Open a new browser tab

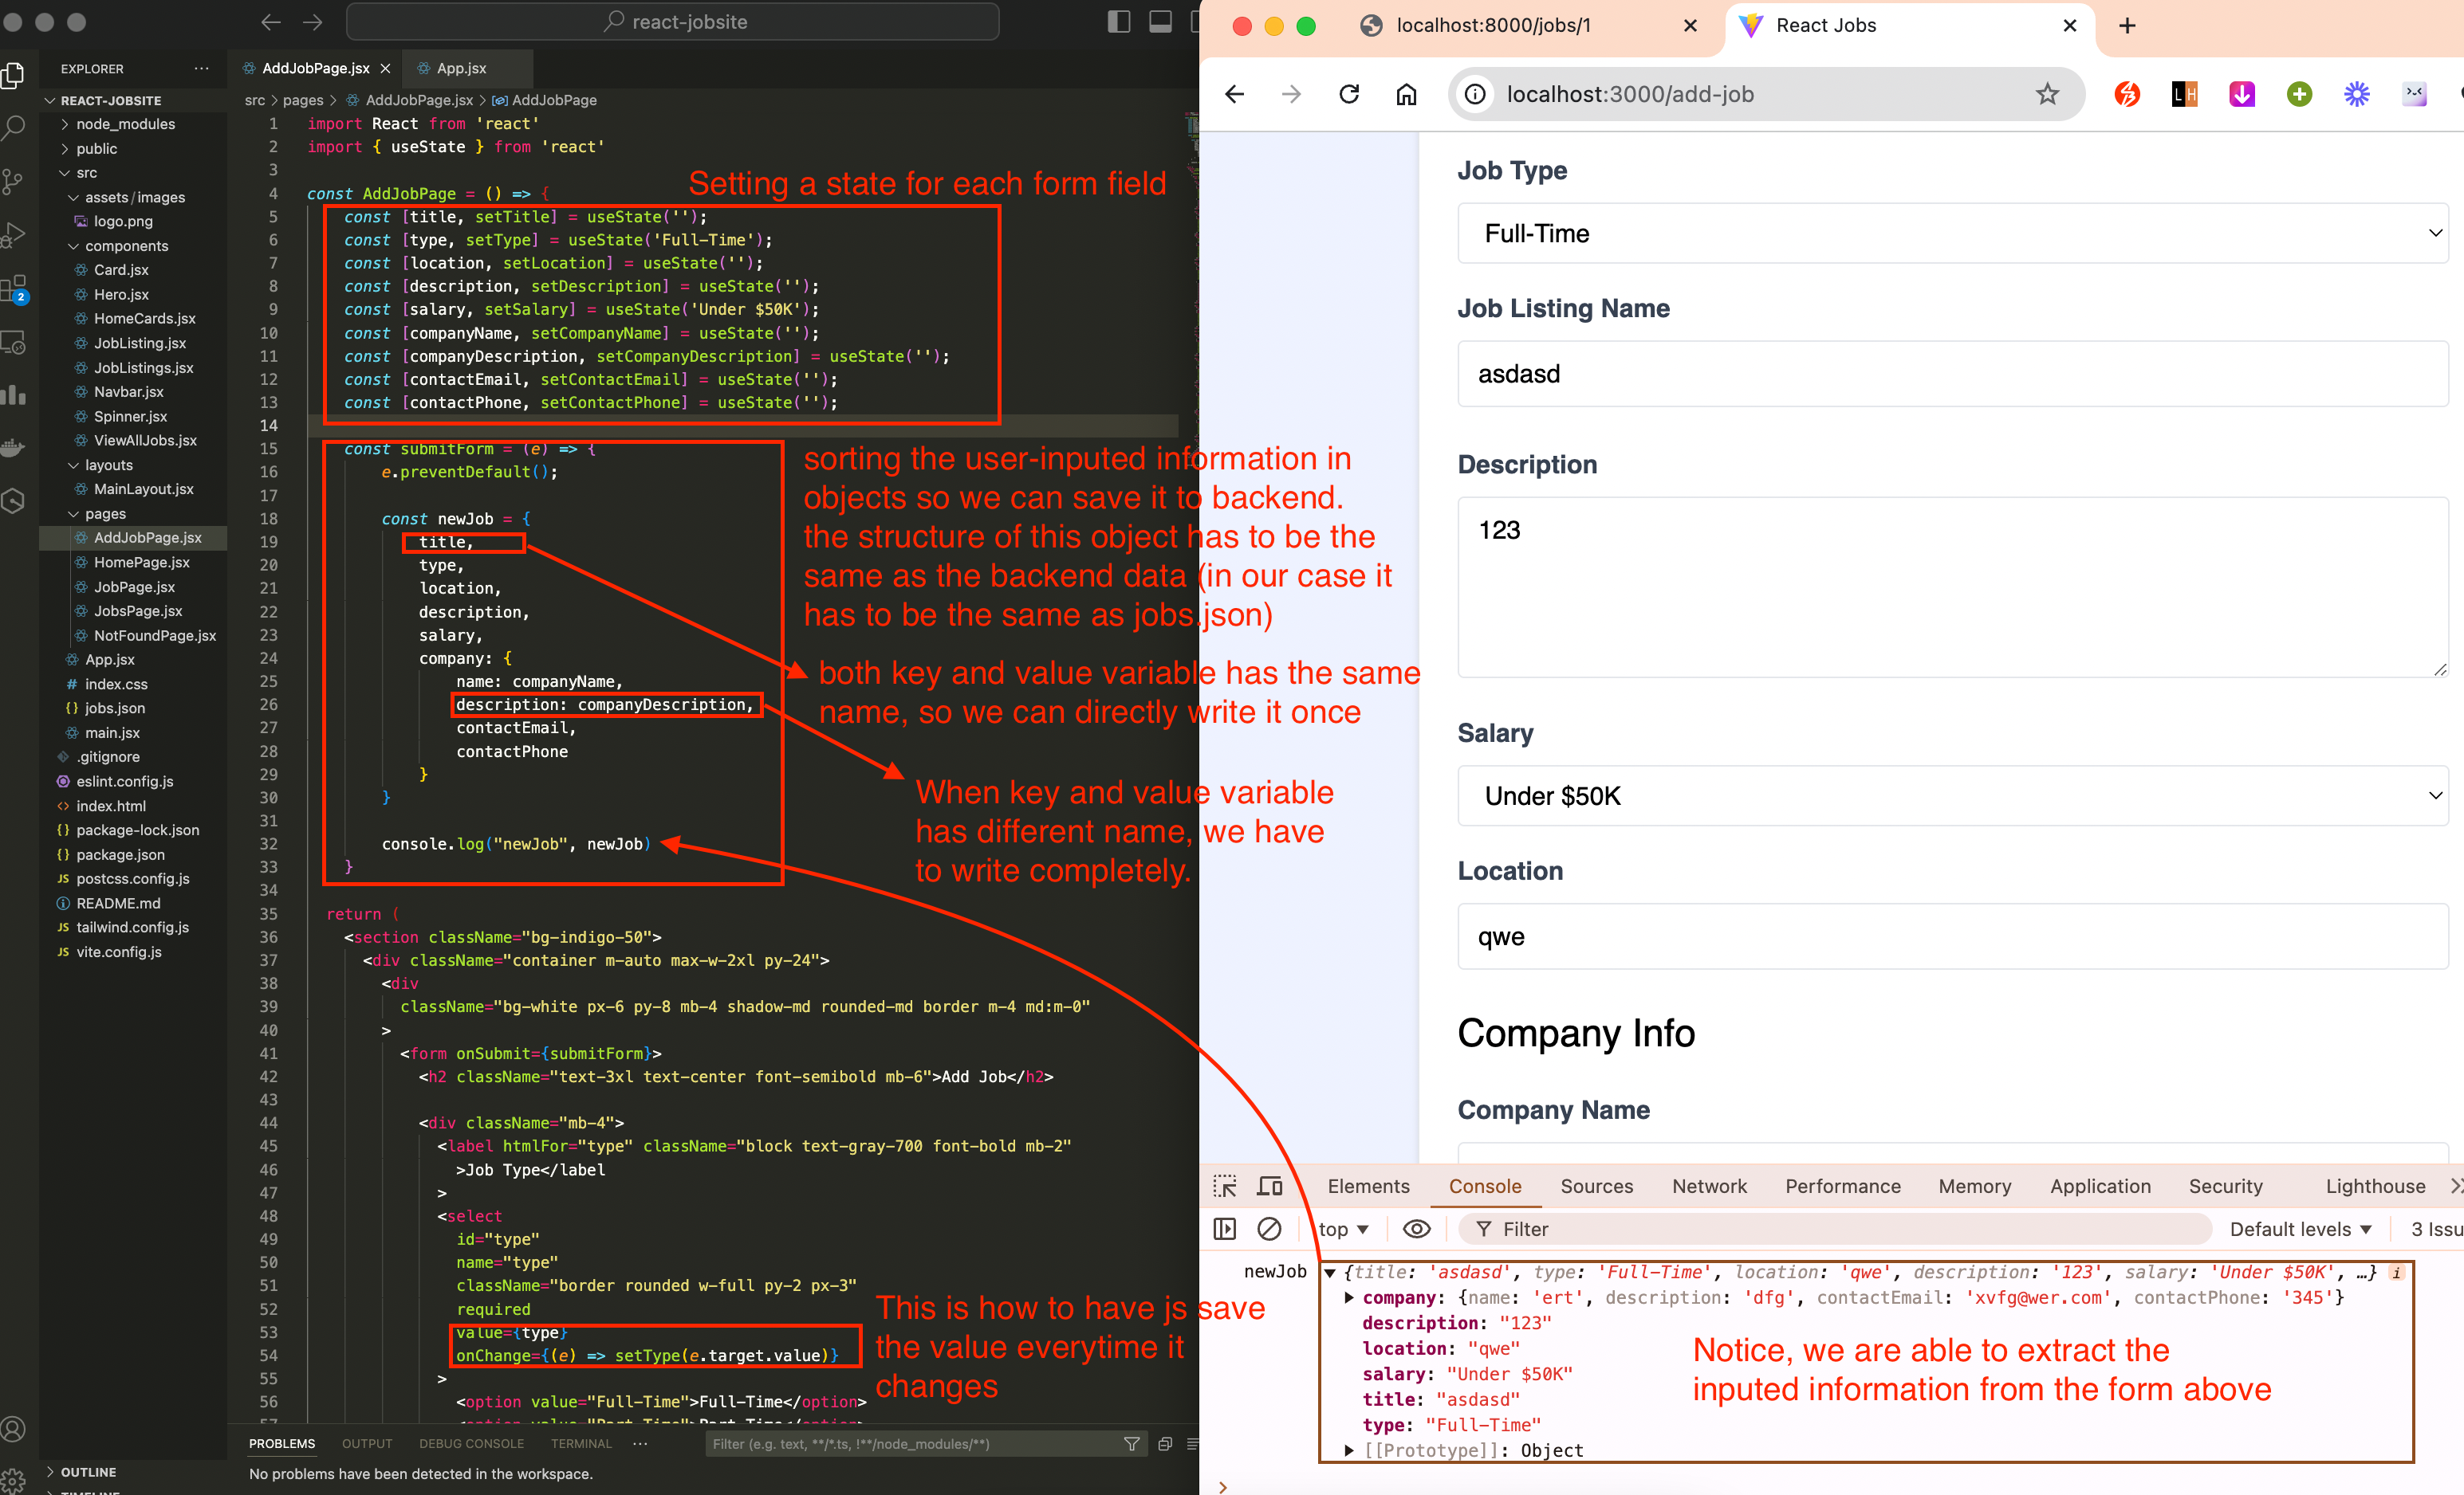[x=2127, y=26]
